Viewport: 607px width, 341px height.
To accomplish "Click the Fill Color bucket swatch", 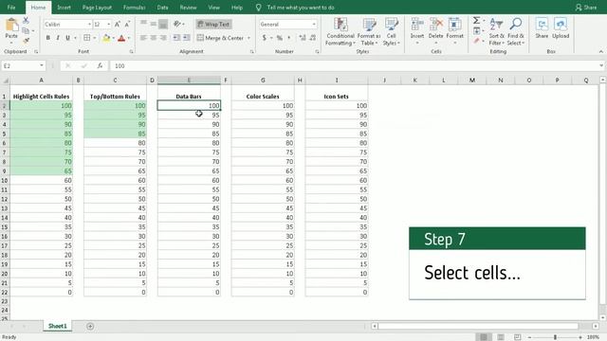I will coord(106,38).
